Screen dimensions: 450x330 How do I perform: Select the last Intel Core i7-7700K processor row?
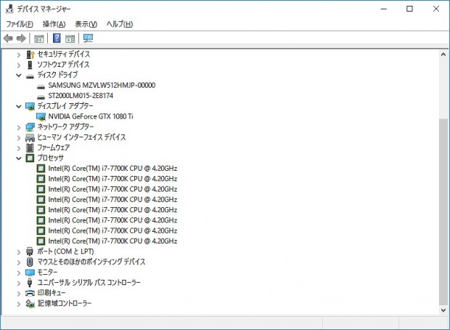(107, 241)
